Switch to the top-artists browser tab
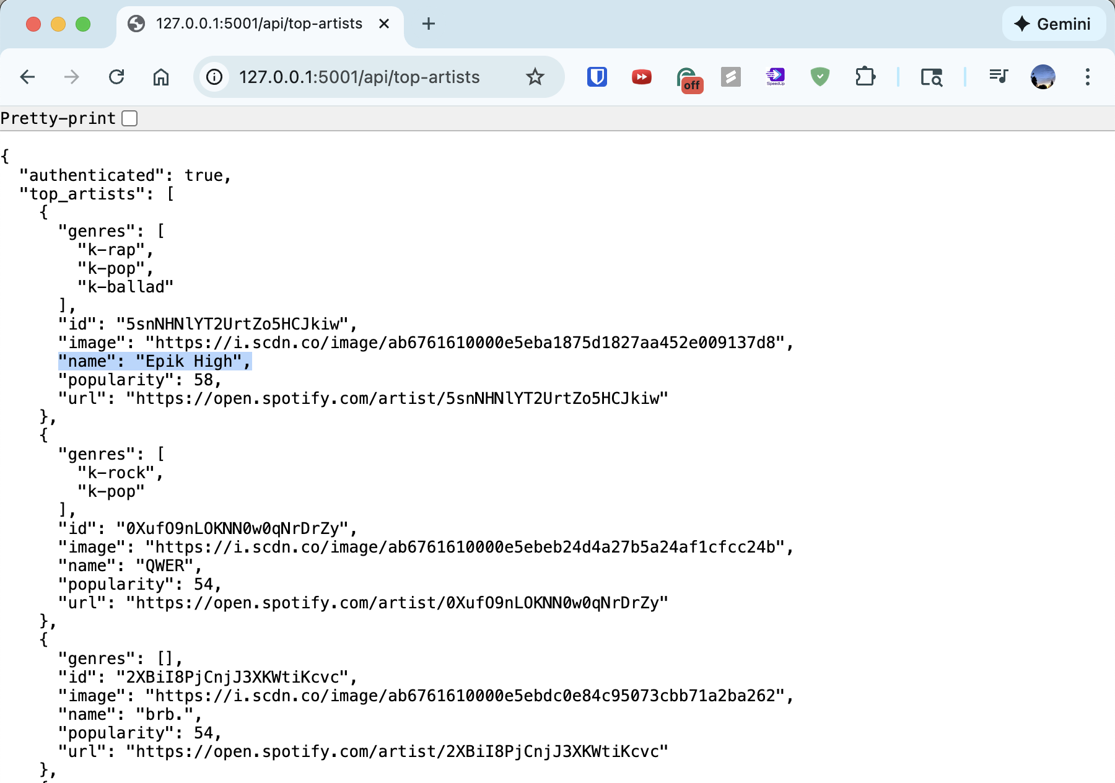This screenshot has width=1115, height=783. point(260,24)
